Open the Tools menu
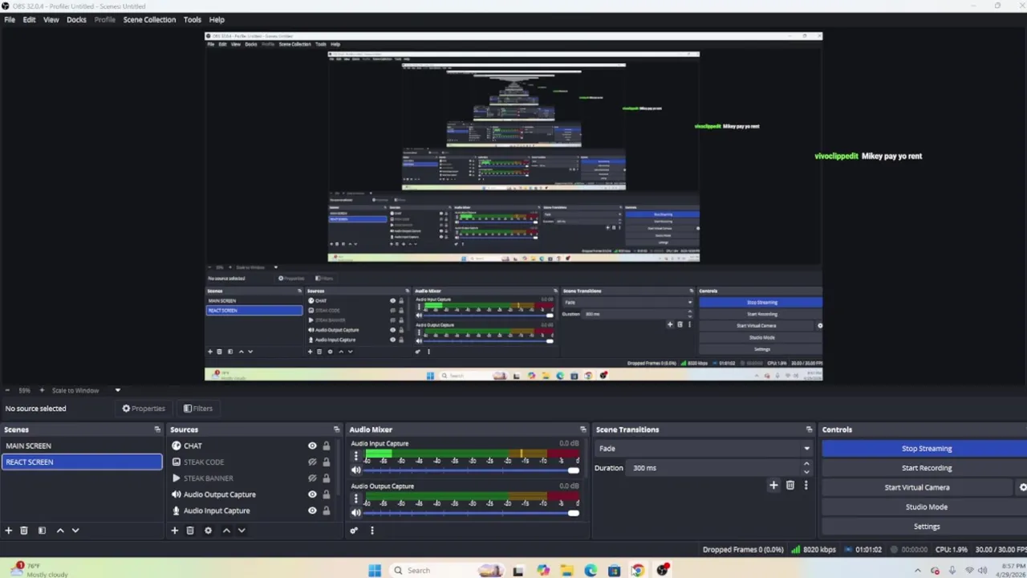This screenshot has width=1027, height=578. tap(192, 19)
